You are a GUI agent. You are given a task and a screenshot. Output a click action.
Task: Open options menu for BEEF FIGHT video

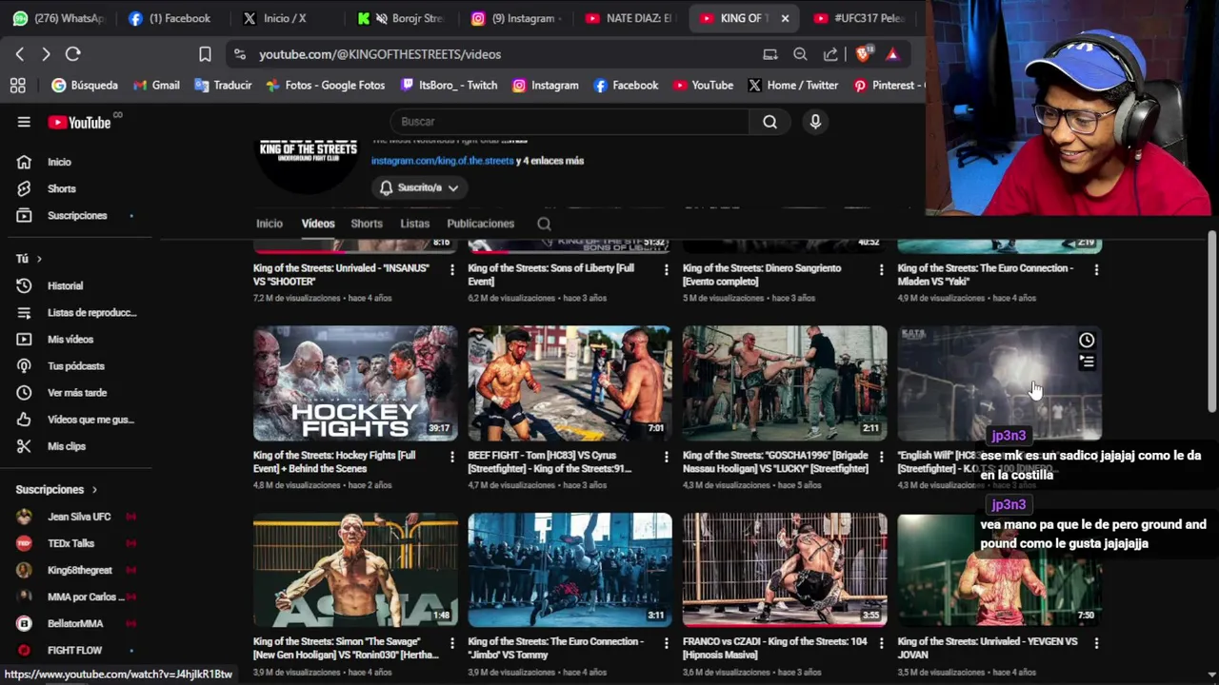pyautogui.click(x=667, y=458)
